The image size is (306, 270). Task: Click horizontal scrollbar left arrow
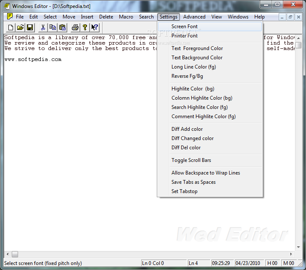8,254
